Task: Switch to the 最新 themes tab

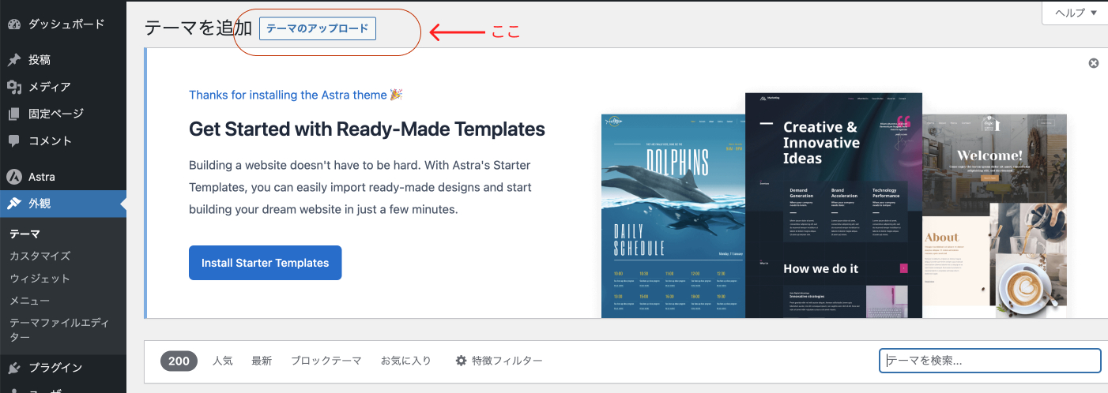Action: point(262,361)
